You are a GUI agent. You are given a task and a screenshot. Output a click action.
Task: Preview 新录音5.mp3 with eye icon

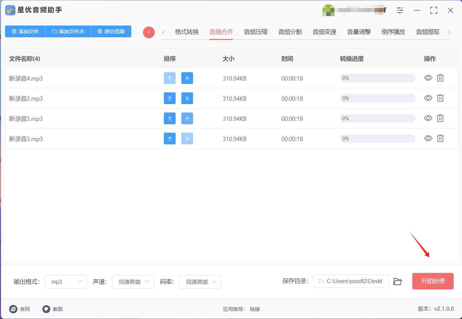[428, 118]
